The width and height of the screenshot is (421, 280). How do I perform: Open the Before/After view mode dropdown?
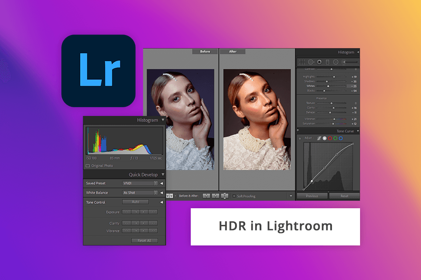click(x=175, y=196)
